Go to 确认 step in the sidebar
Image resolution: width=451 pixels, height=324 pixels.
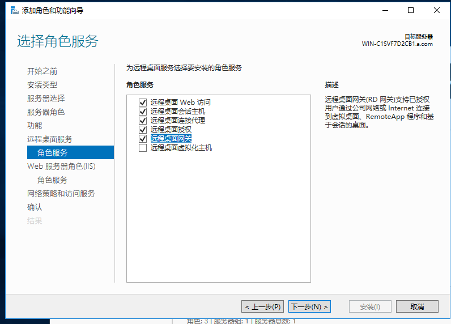click(x=35, y=207)
